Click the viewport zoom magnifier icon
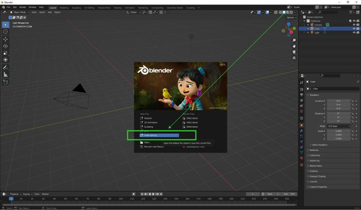Screen dimensions: 361x210 (x=294, y=41)
